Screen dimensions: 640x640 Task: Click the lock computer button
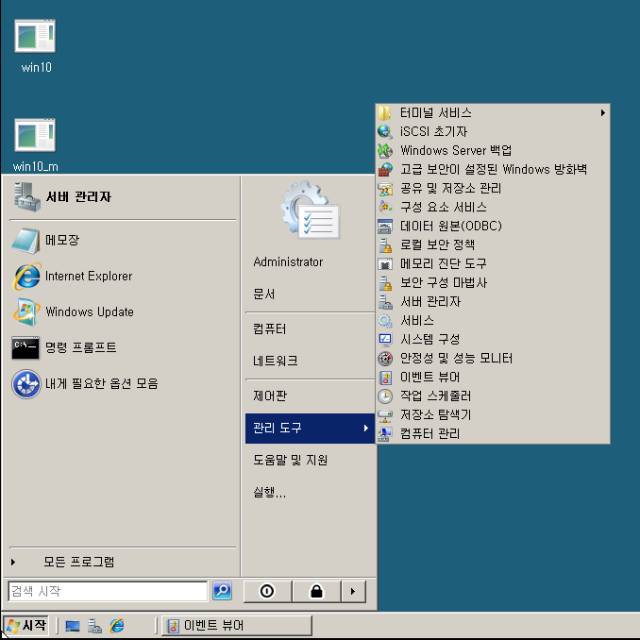[x=316, y=592]
